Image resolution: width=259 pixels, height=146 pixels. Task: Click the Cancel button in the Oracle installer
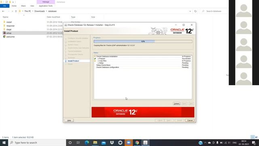click(x=190, y=120)
